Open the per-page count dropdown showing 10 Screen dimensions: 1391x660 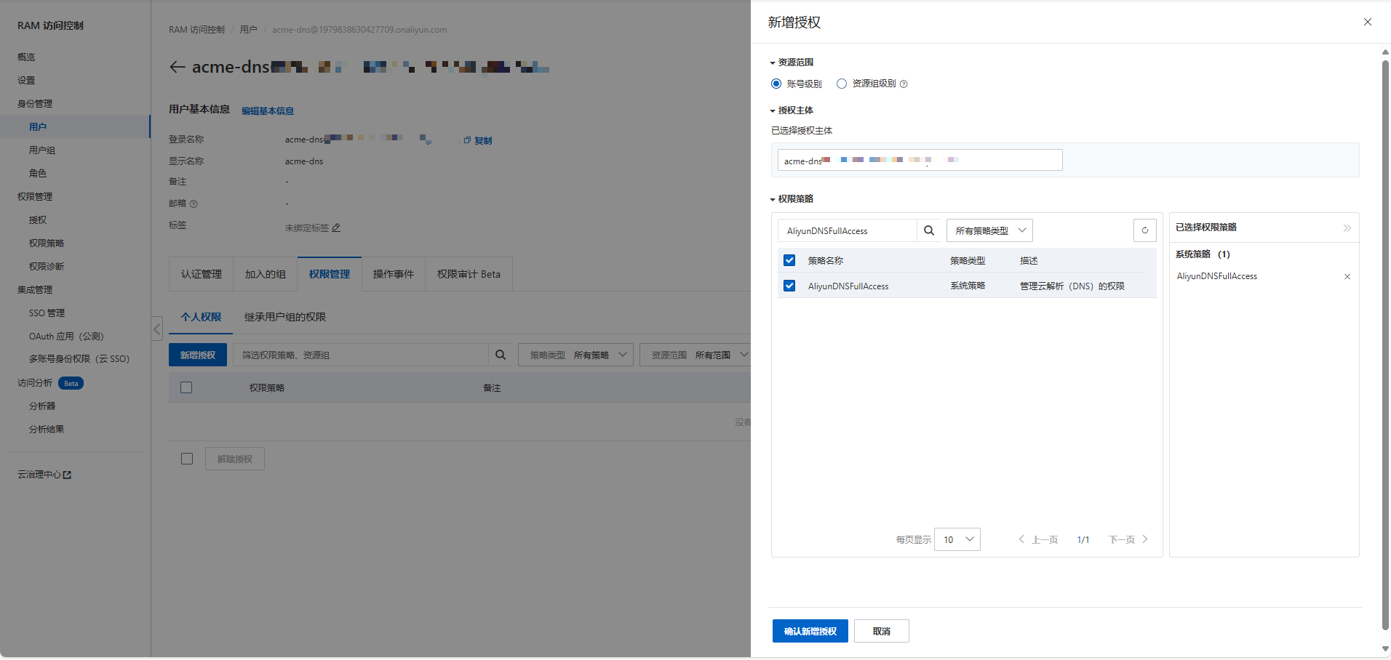(957, 539)
